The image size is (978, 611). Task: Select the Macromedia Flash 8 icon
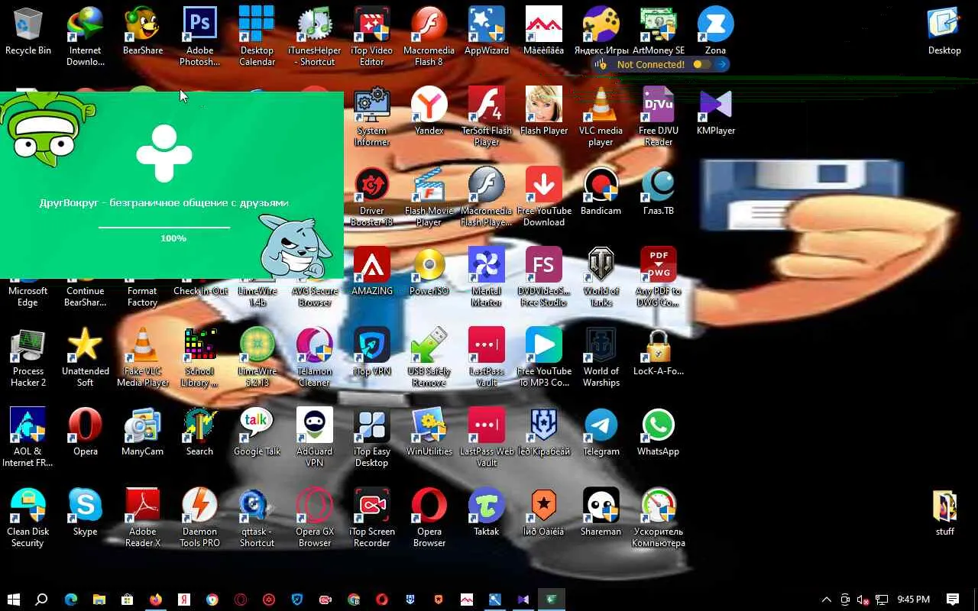tap(429, 37)
